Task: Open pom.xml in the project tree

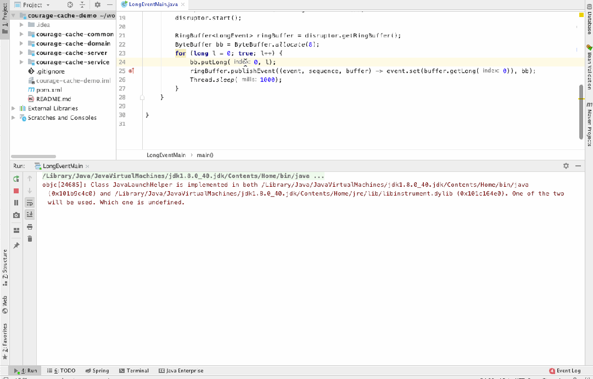Action: pyautogui.click(x=49, y=90)
